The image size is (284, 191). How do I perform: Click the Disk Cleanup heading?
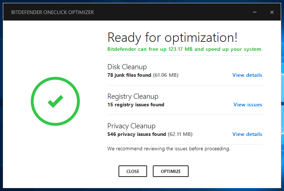pyautogui.click(x=127, y=67)
